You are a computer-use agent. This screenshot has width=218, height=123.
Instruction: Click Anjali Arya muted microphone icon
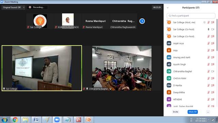click(x=208, y=43)
